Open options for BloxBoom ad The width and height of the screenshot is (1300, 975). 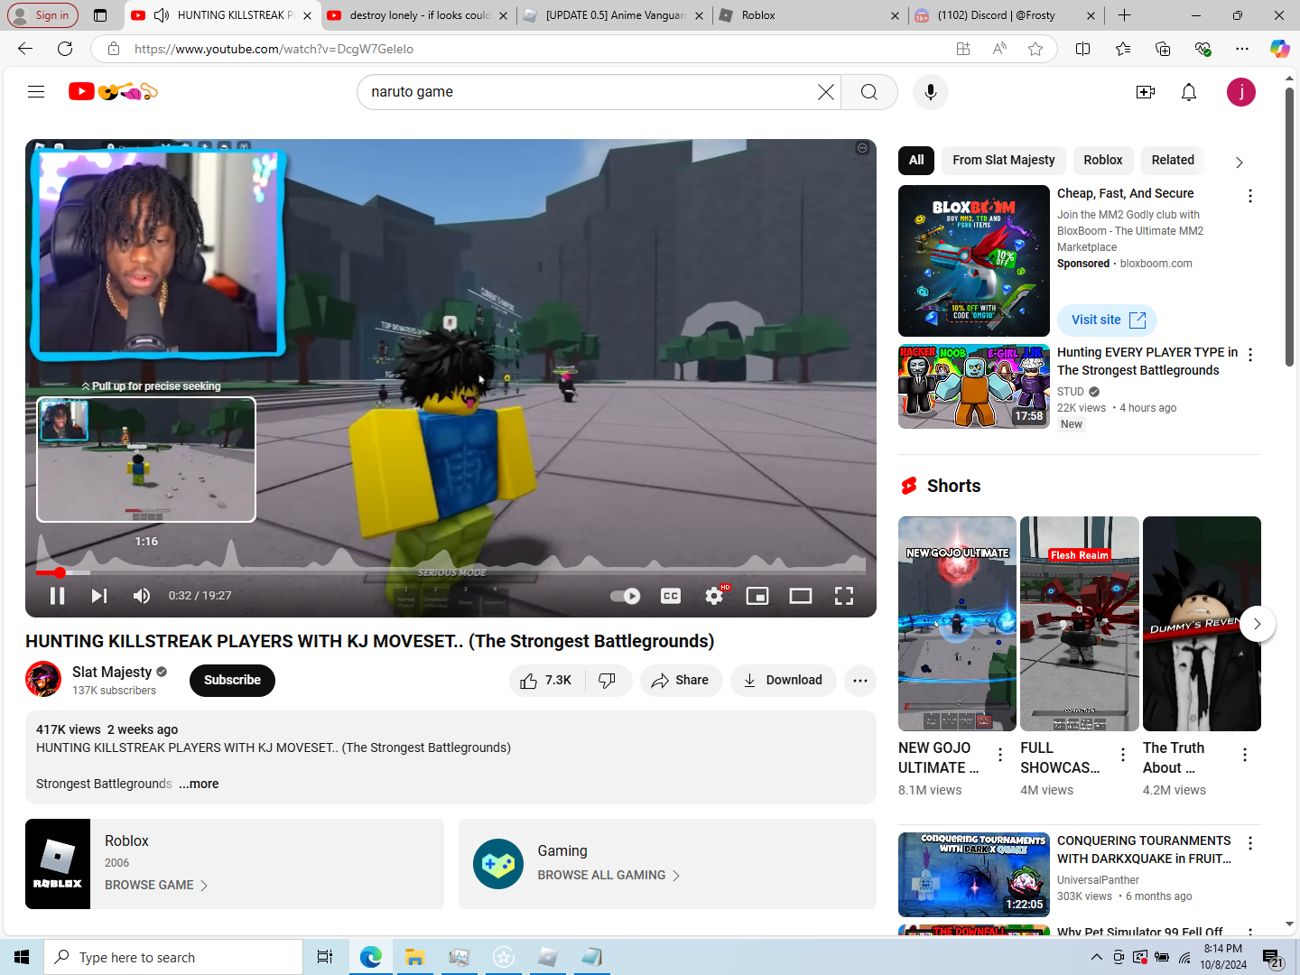click(1250, 196)
